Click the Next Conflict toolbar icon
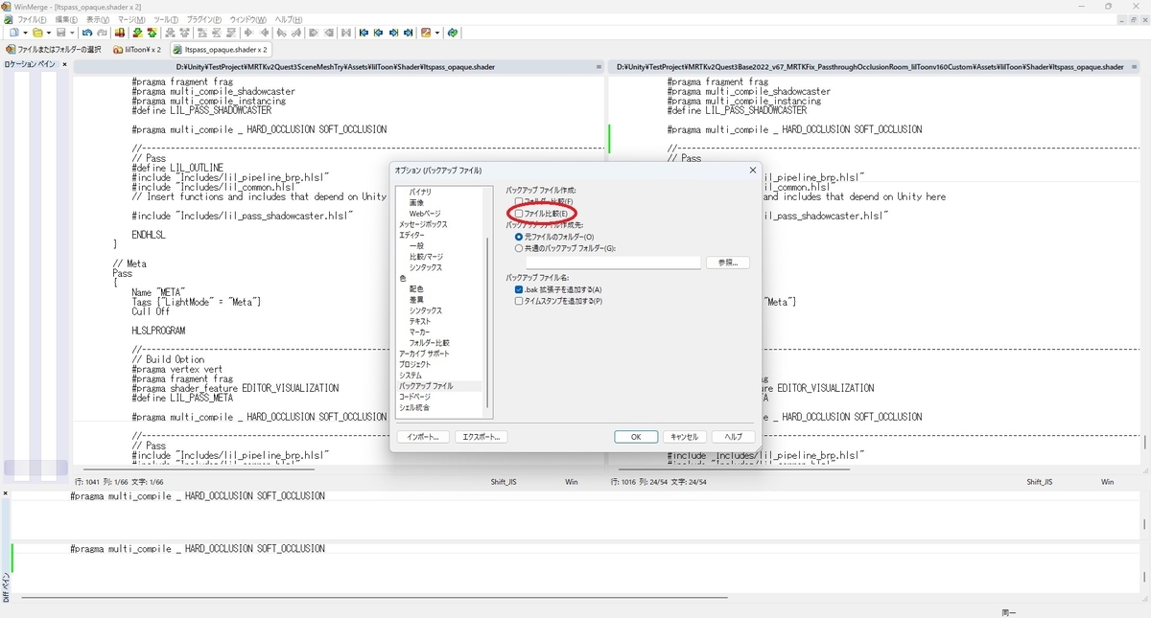The image size is (1151, 618). [171, 33]
